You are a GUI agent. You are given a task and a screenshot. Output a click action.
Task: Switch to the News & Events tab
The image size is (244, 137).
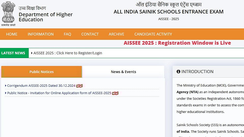coord(124,72)
